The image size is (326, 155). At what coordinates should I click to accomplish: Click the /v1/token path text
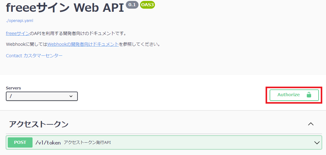[48, 143]
